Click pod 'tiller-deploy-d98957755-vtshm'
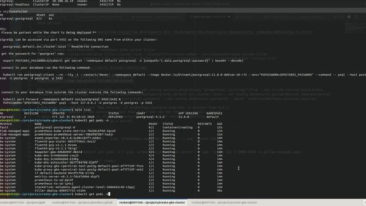 pos(60,191)
